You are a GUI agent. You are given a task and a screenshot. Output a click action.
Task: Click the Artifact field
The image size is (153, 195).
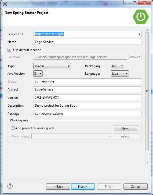pos(88,89)
